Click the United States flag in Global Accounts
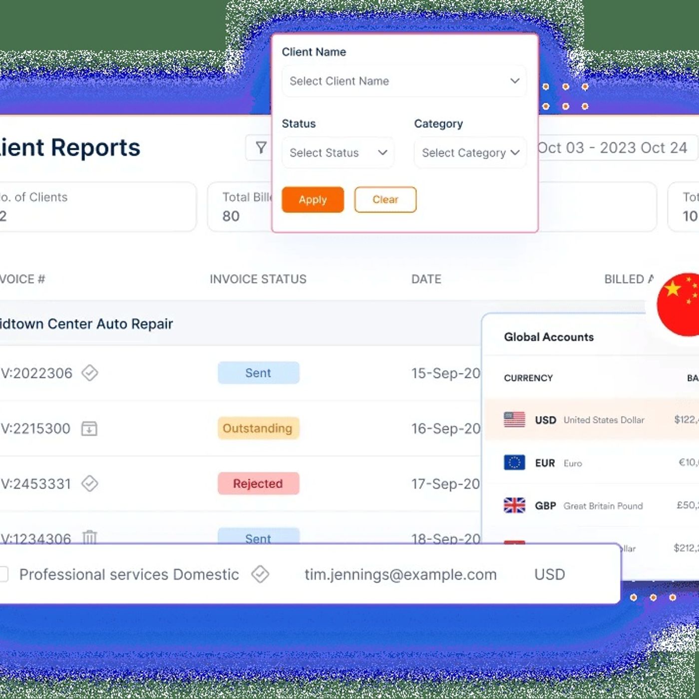Screen dimensions: 699x699 tap(515, 420)
